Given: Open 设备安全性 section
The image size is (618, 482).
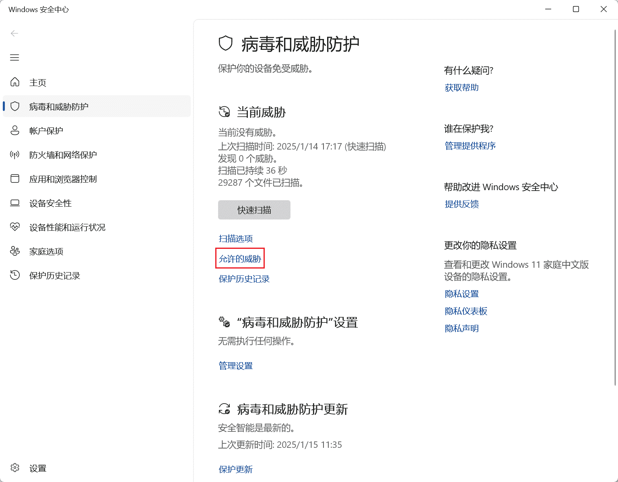Looking at the screenshot, I should [x=97, y=203].
